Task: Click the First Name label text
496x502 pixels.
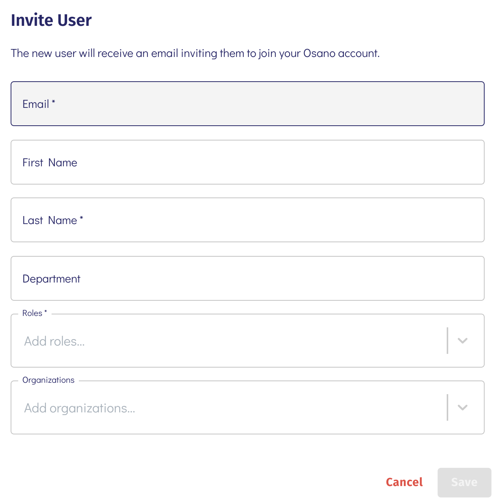Action: coord(50,163)
